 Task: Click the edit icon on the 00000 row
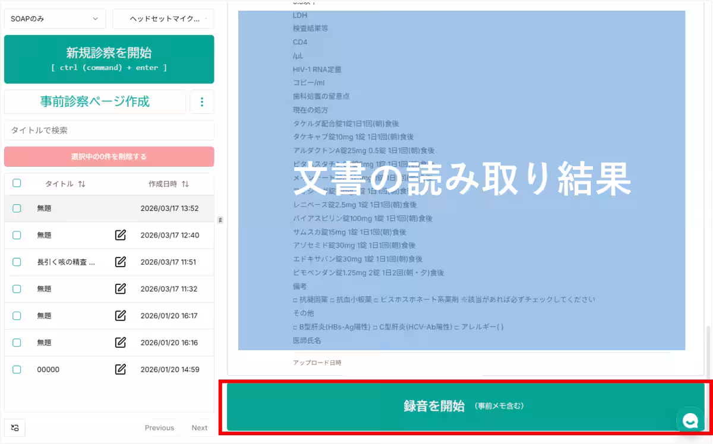point(121,369)
